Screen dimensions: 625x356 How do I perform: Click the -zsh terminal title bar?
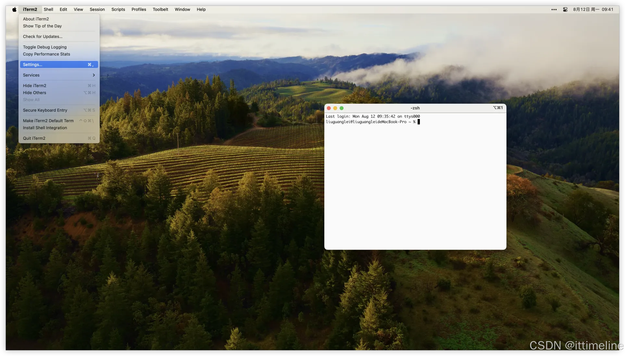pyautogui.click(x=415, y=108)
